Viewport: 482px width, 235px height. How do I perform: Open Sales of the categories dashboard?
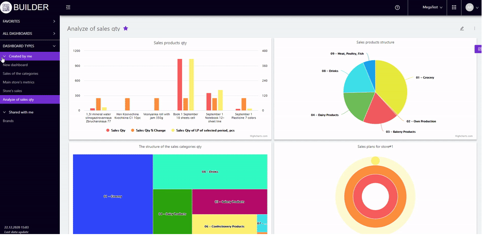tap(20, 73)
